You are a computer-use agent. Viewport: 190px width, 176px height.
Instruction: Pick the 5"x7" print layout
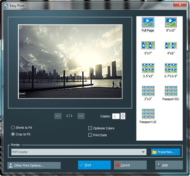pos(148,45)
